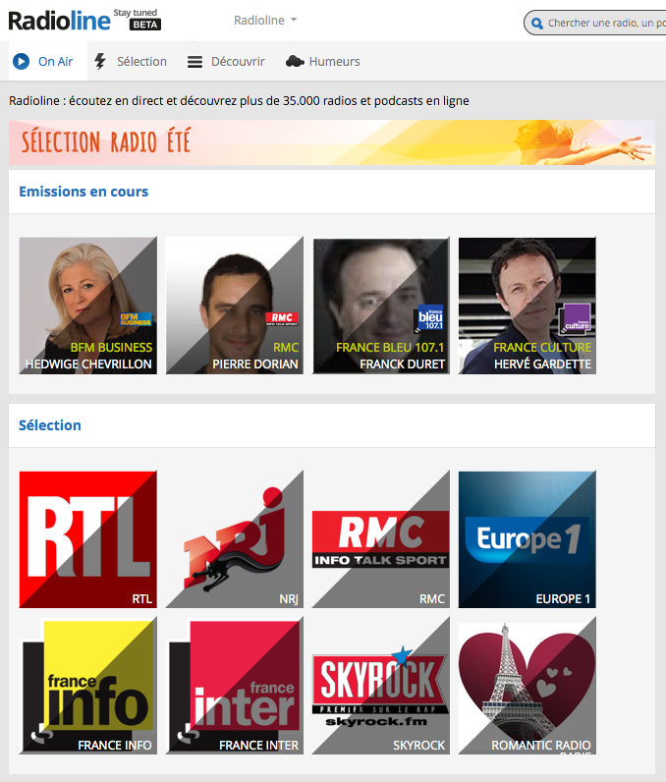Select the Europe 1 station tile
666x782 pixels.
[x=527, y=539]
